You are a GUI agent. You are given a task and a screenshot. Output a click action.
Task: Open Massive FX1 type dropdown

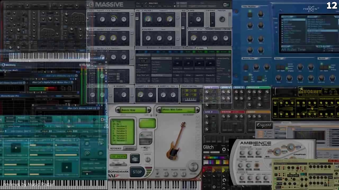[200, 29]
